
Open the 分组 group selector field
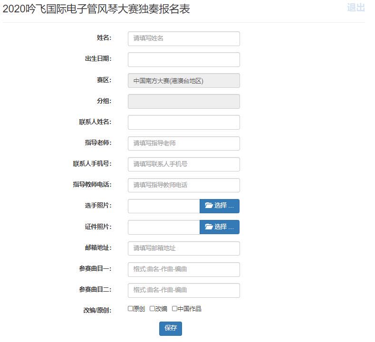tap(183, 102)
